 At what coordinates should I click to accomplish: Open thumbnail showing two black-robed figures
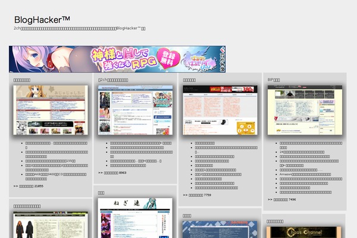[x=51, y=225]
